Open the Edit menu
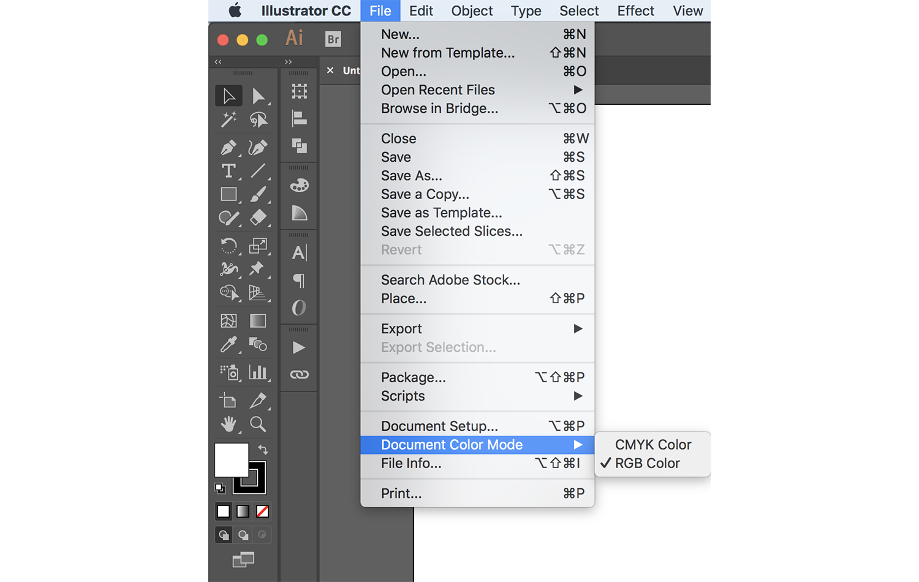919x582 pixels. pyautogui.click(x=421, y=11)
